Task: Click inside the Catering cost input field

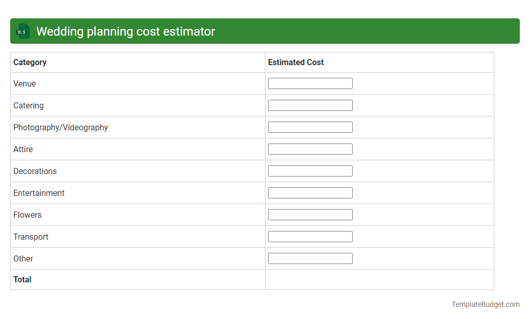Action: click(310, 105)
